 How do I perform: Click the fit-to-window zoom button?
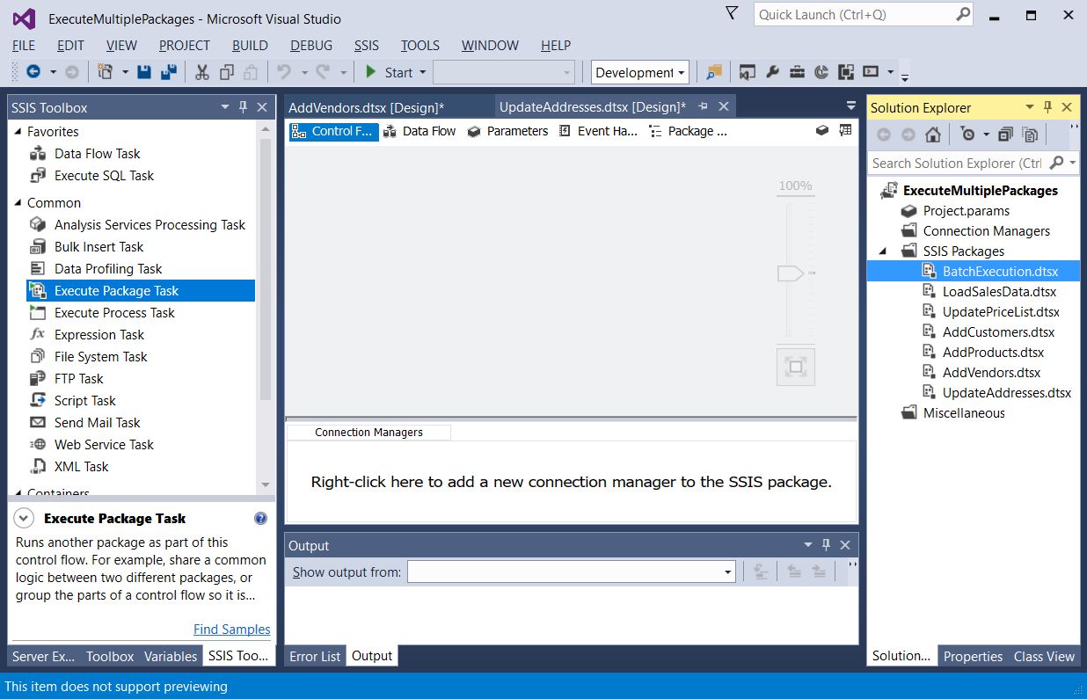796,367
